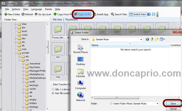Select the empty folder in tree

point(33,100)
